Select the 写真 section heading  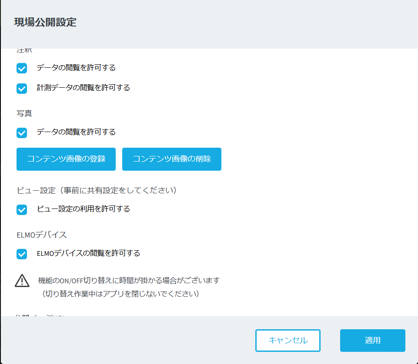pos(24,113)
